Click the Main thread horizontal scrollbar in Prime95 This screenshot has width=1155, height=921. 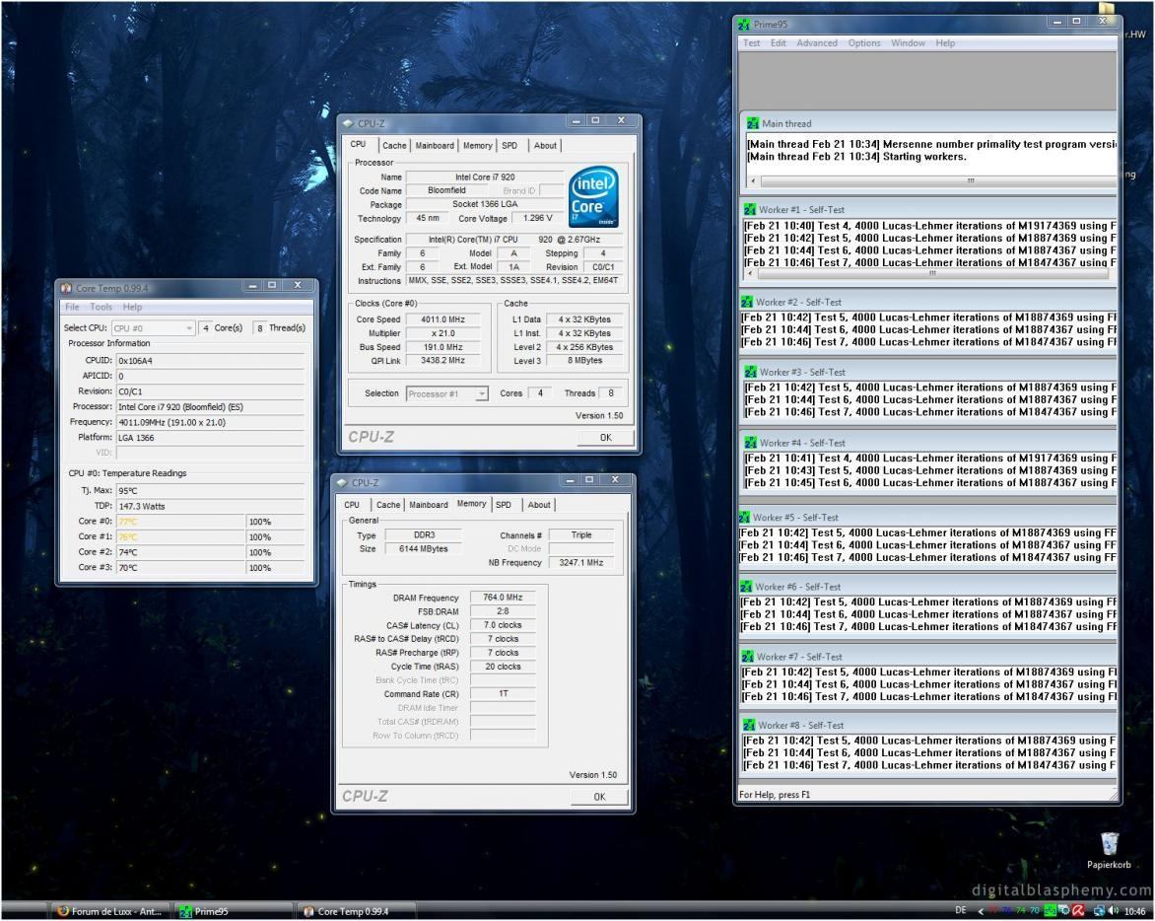(x=932, y=180)
